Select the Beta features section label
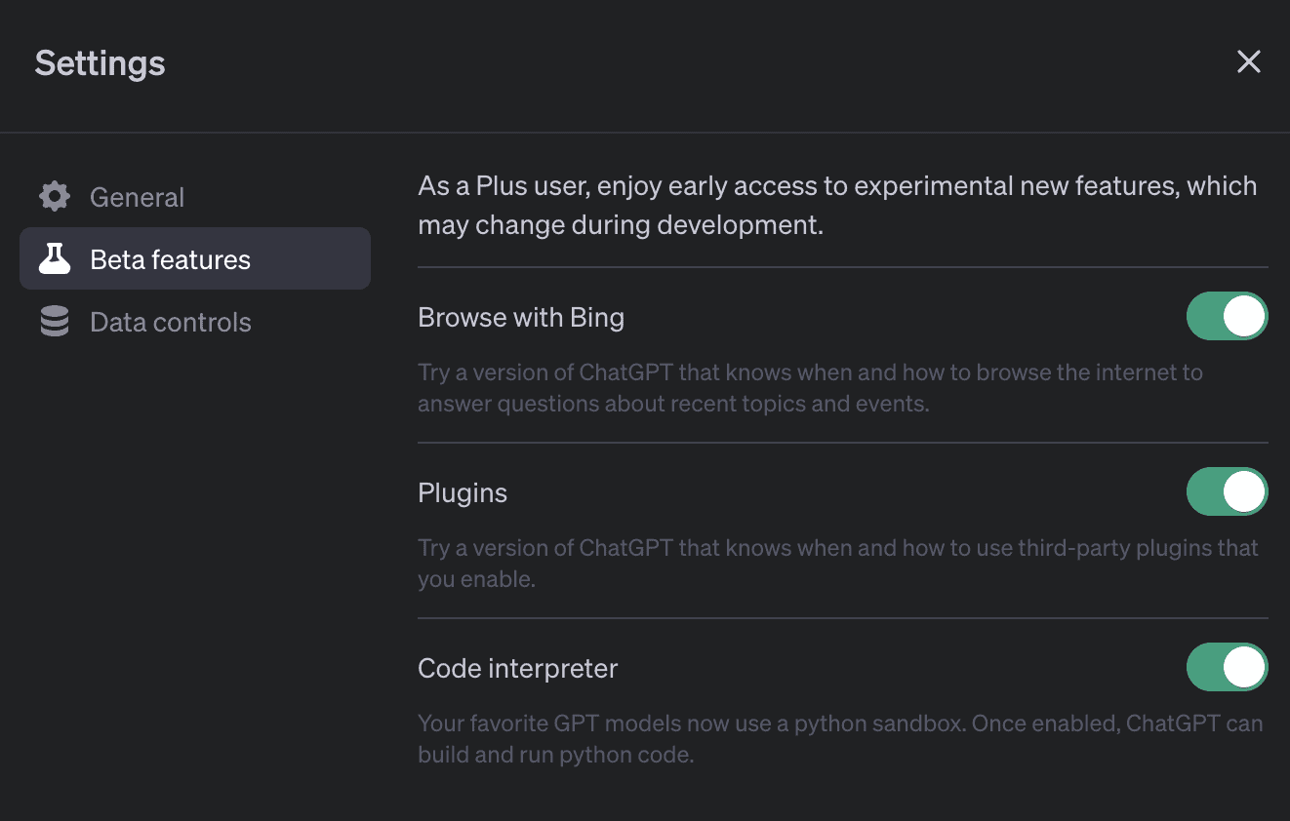This screenshot has width=1290, height=821. click(171, 259)
